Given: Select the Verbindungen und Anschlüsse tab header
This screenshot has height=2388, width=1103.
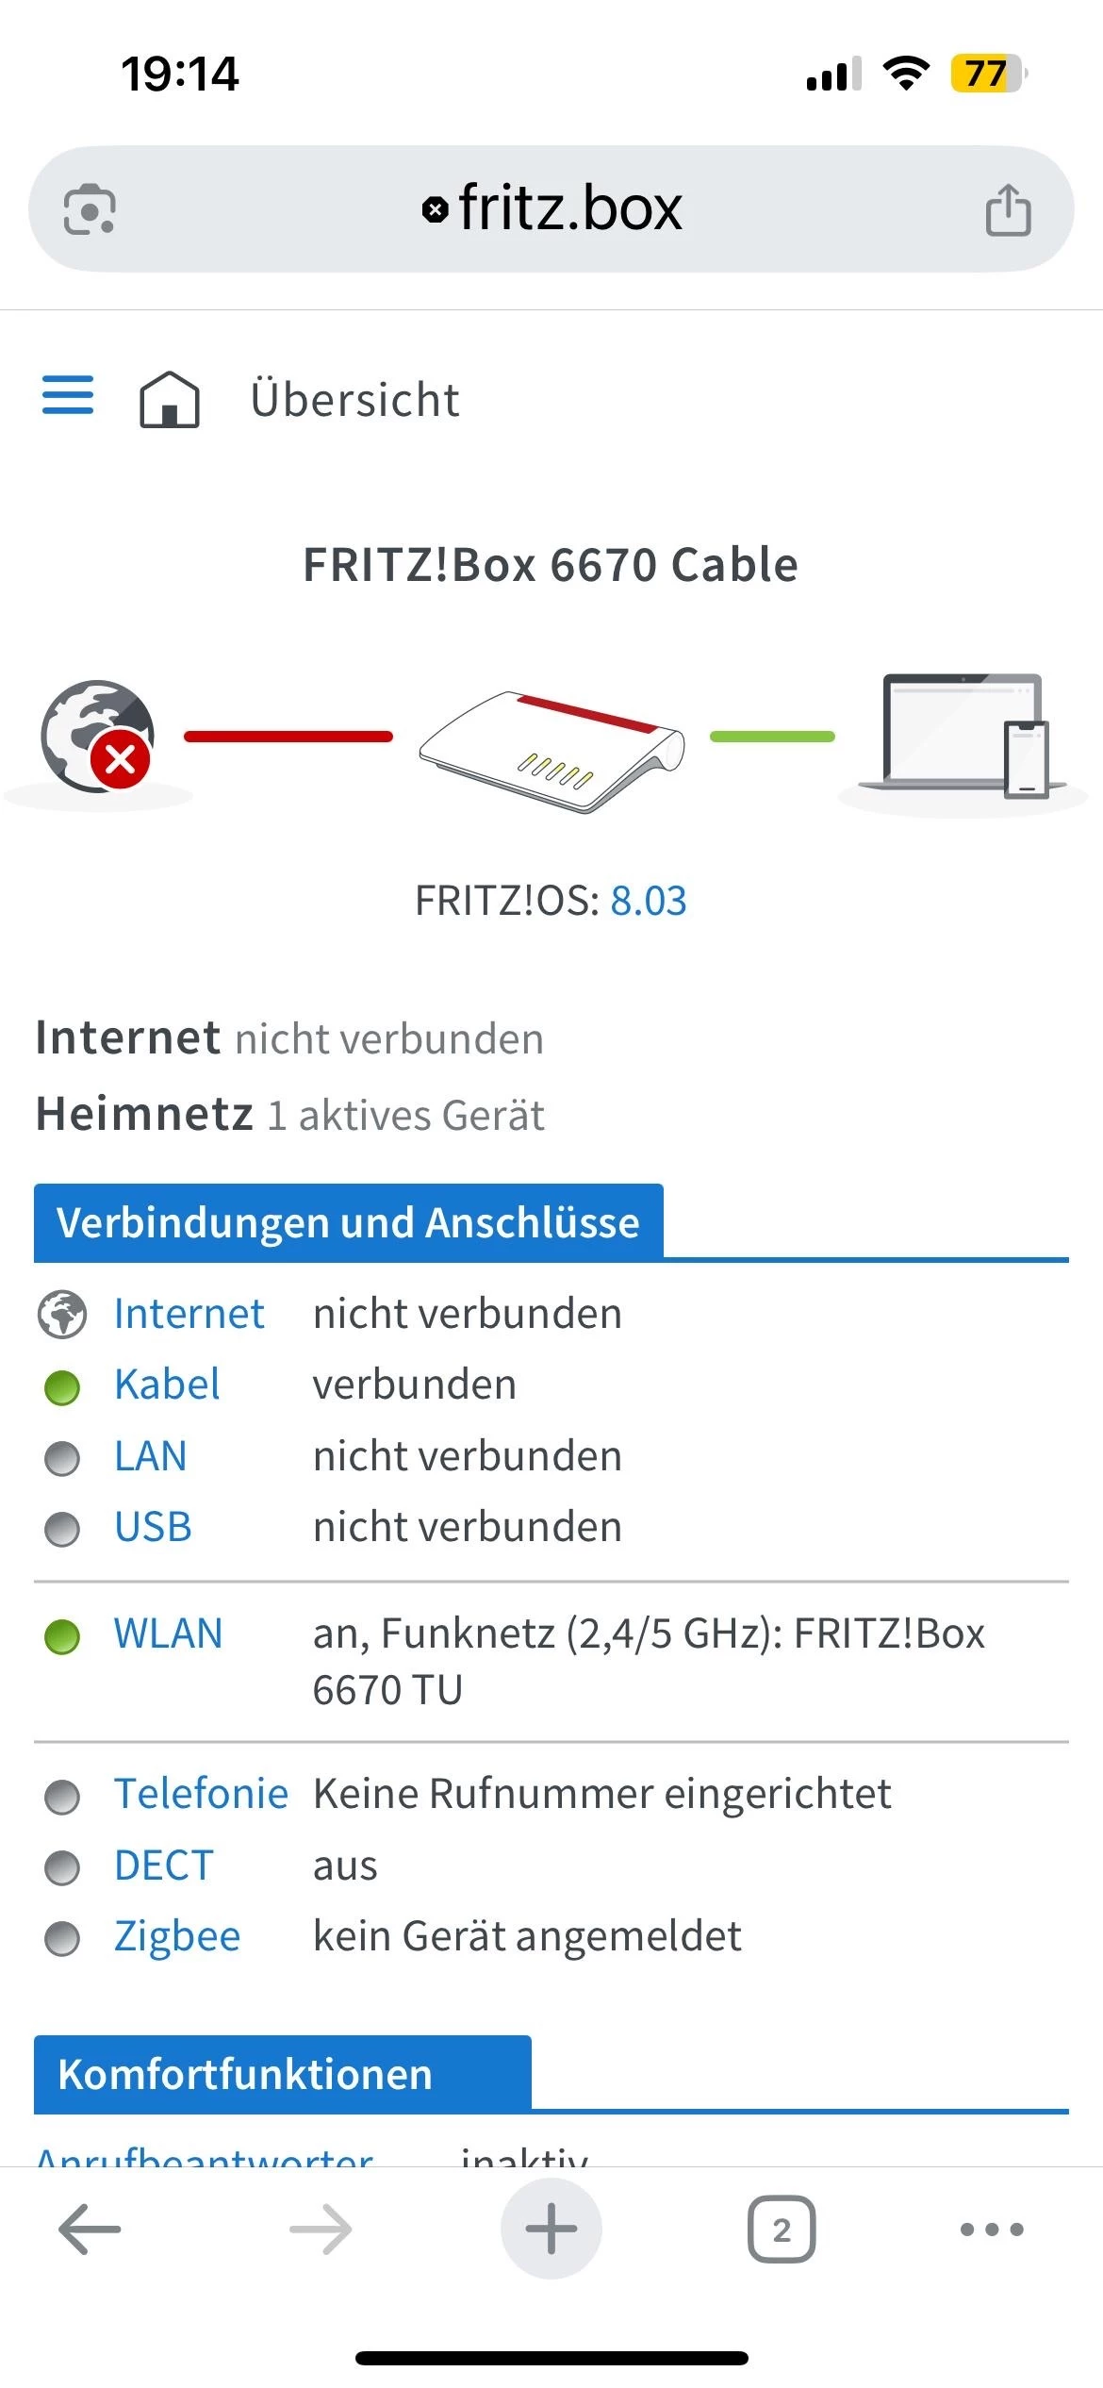Looking at the screenshot, I should 349,1222.
